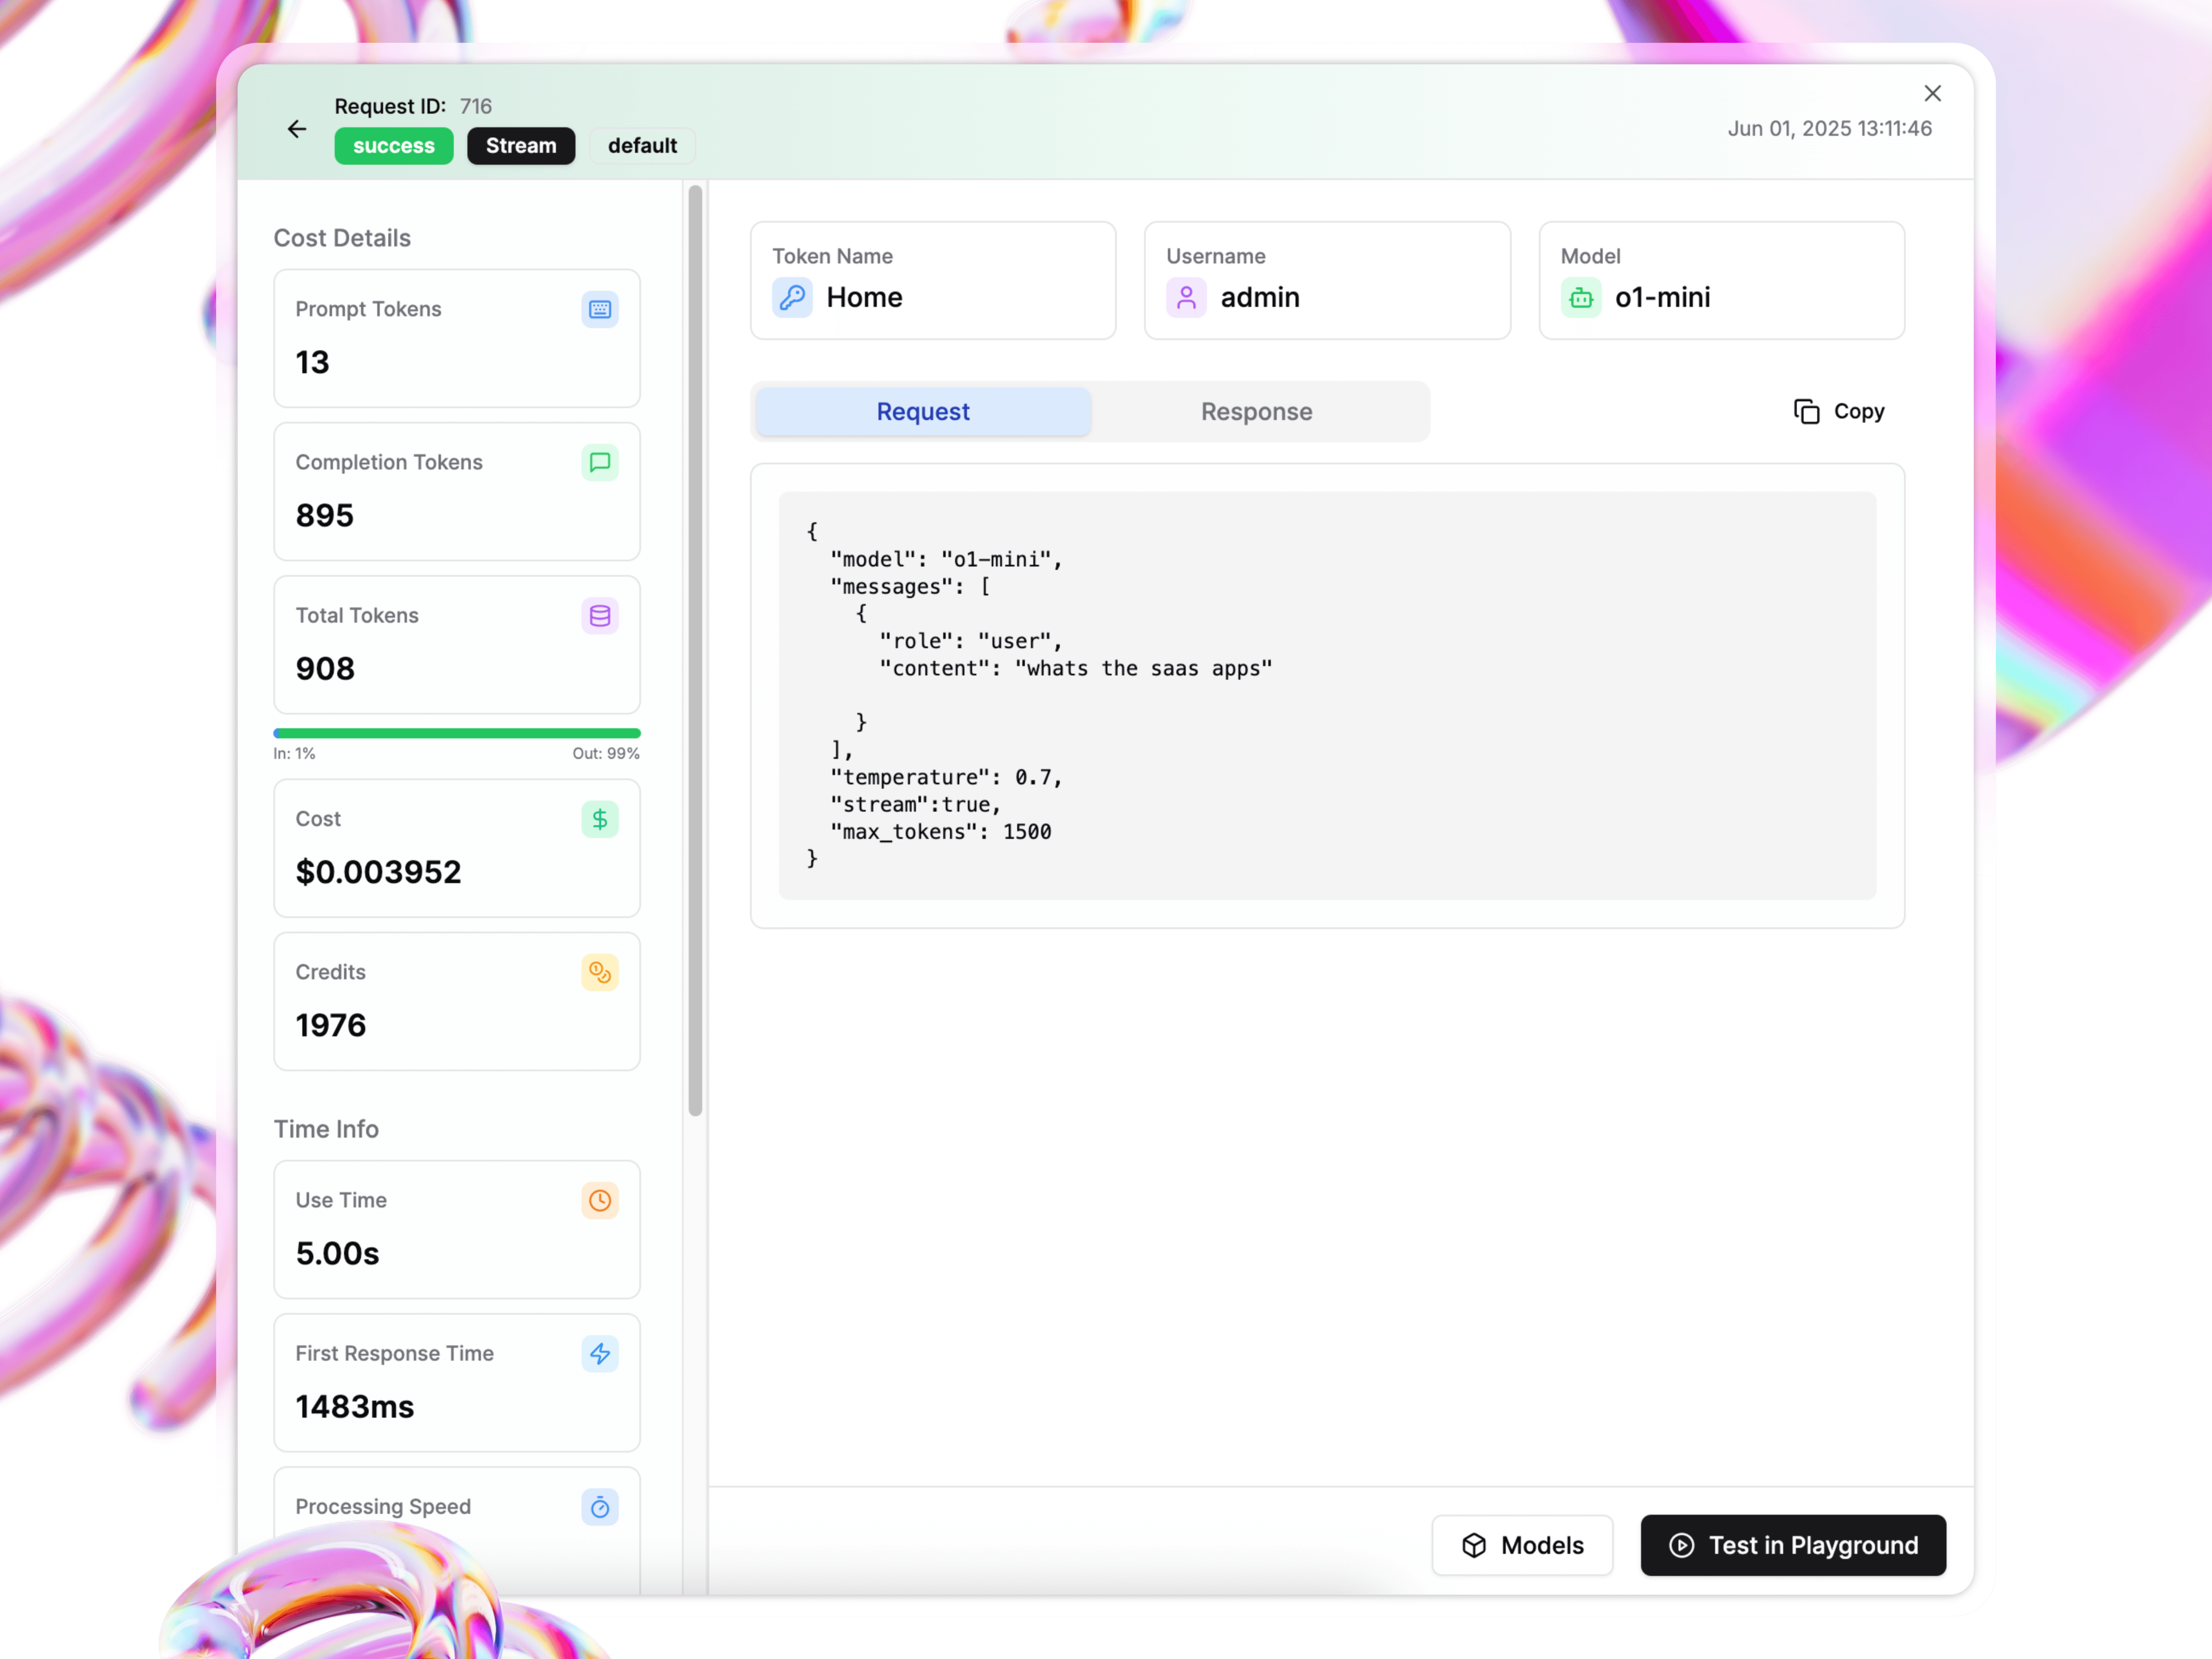
Task: Click the "Processing Speed" card label
Action: 383,1507
